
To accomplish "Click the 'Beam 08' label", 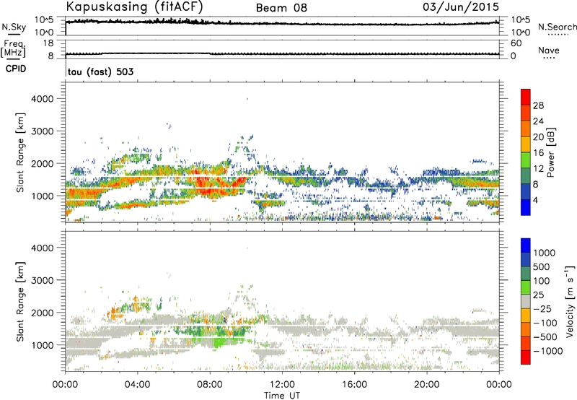I will (281, 8).
